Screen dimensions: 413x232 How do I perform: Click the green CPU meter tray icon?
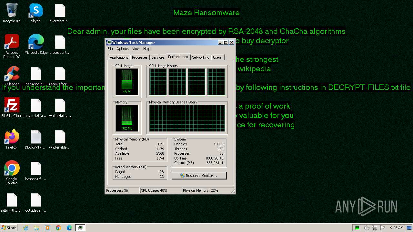coord(357,228)
